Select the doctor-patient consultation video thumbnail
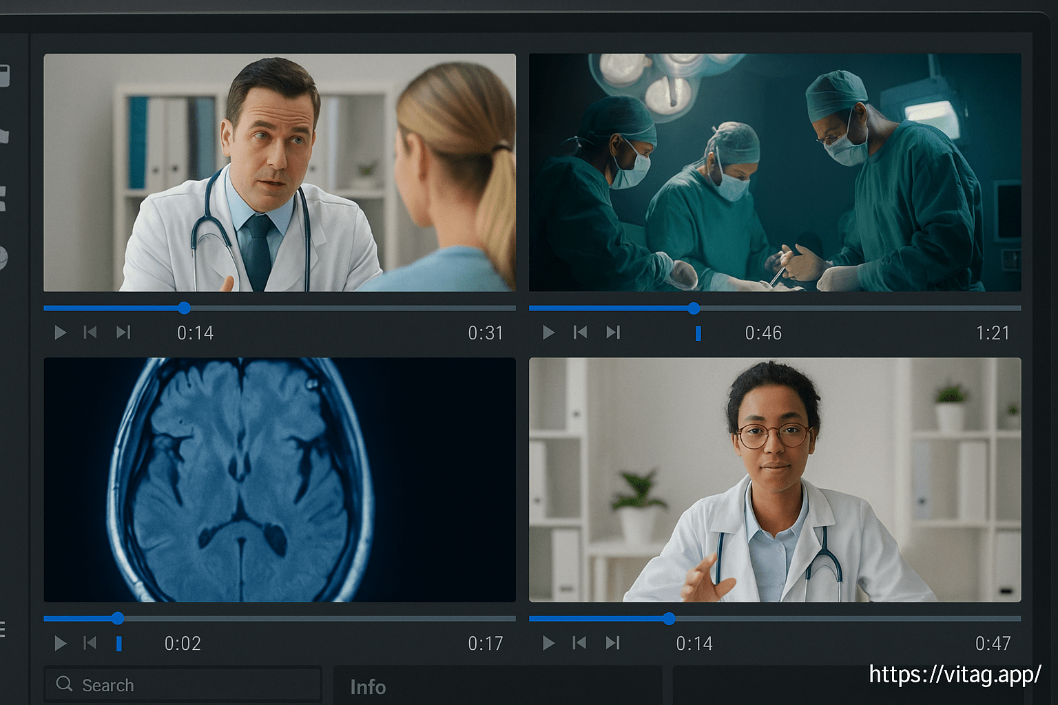 tap(280, 173)
